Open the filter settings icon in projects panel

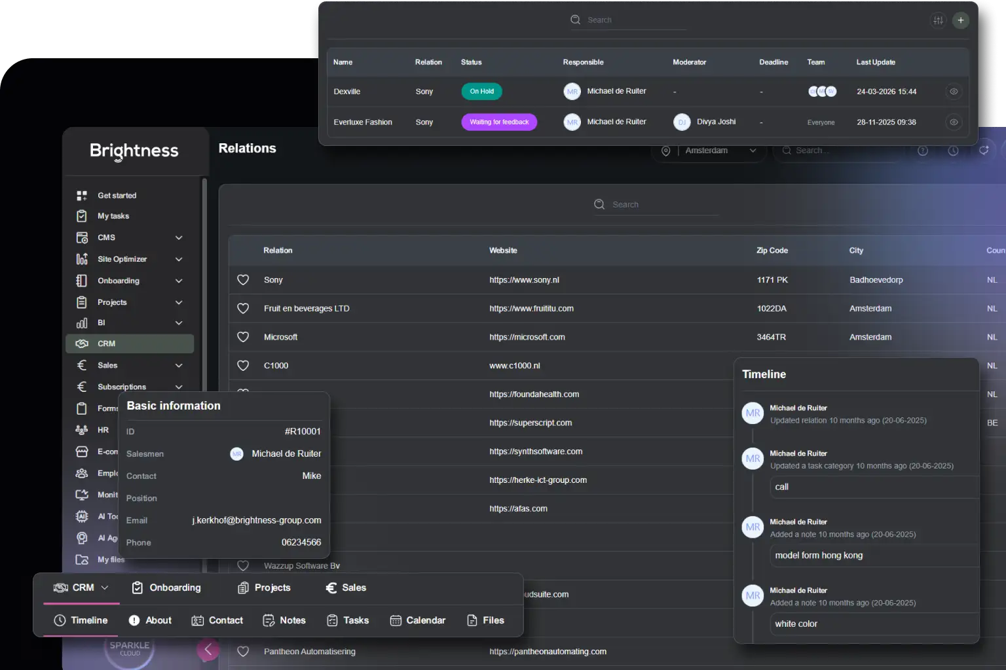[x=938, y=20]
